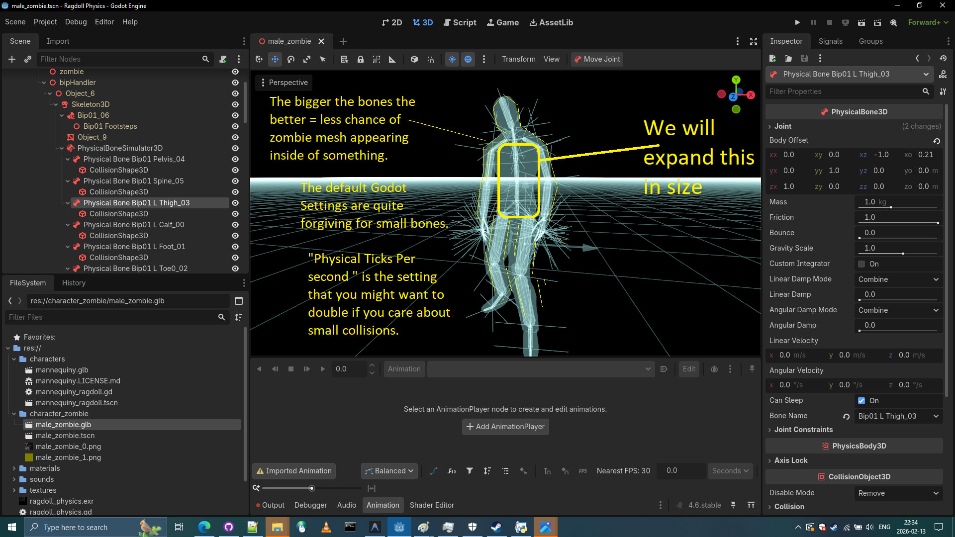Toggle preview environment globe icon

pyautogui.click(x=468, y=59)
